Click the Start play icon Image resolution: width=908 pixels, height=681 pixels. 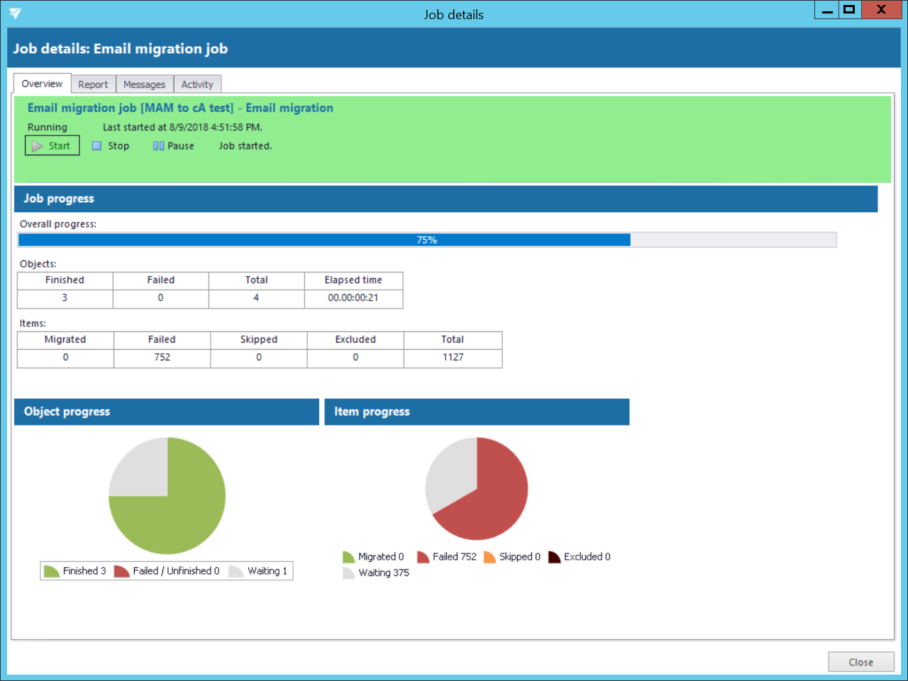point(37,146)
